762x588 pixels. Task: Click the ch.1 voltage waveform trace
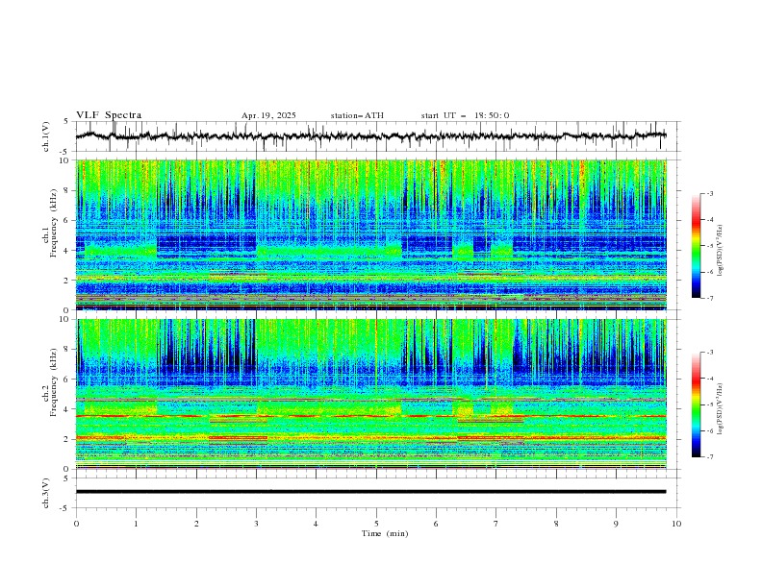370,136
